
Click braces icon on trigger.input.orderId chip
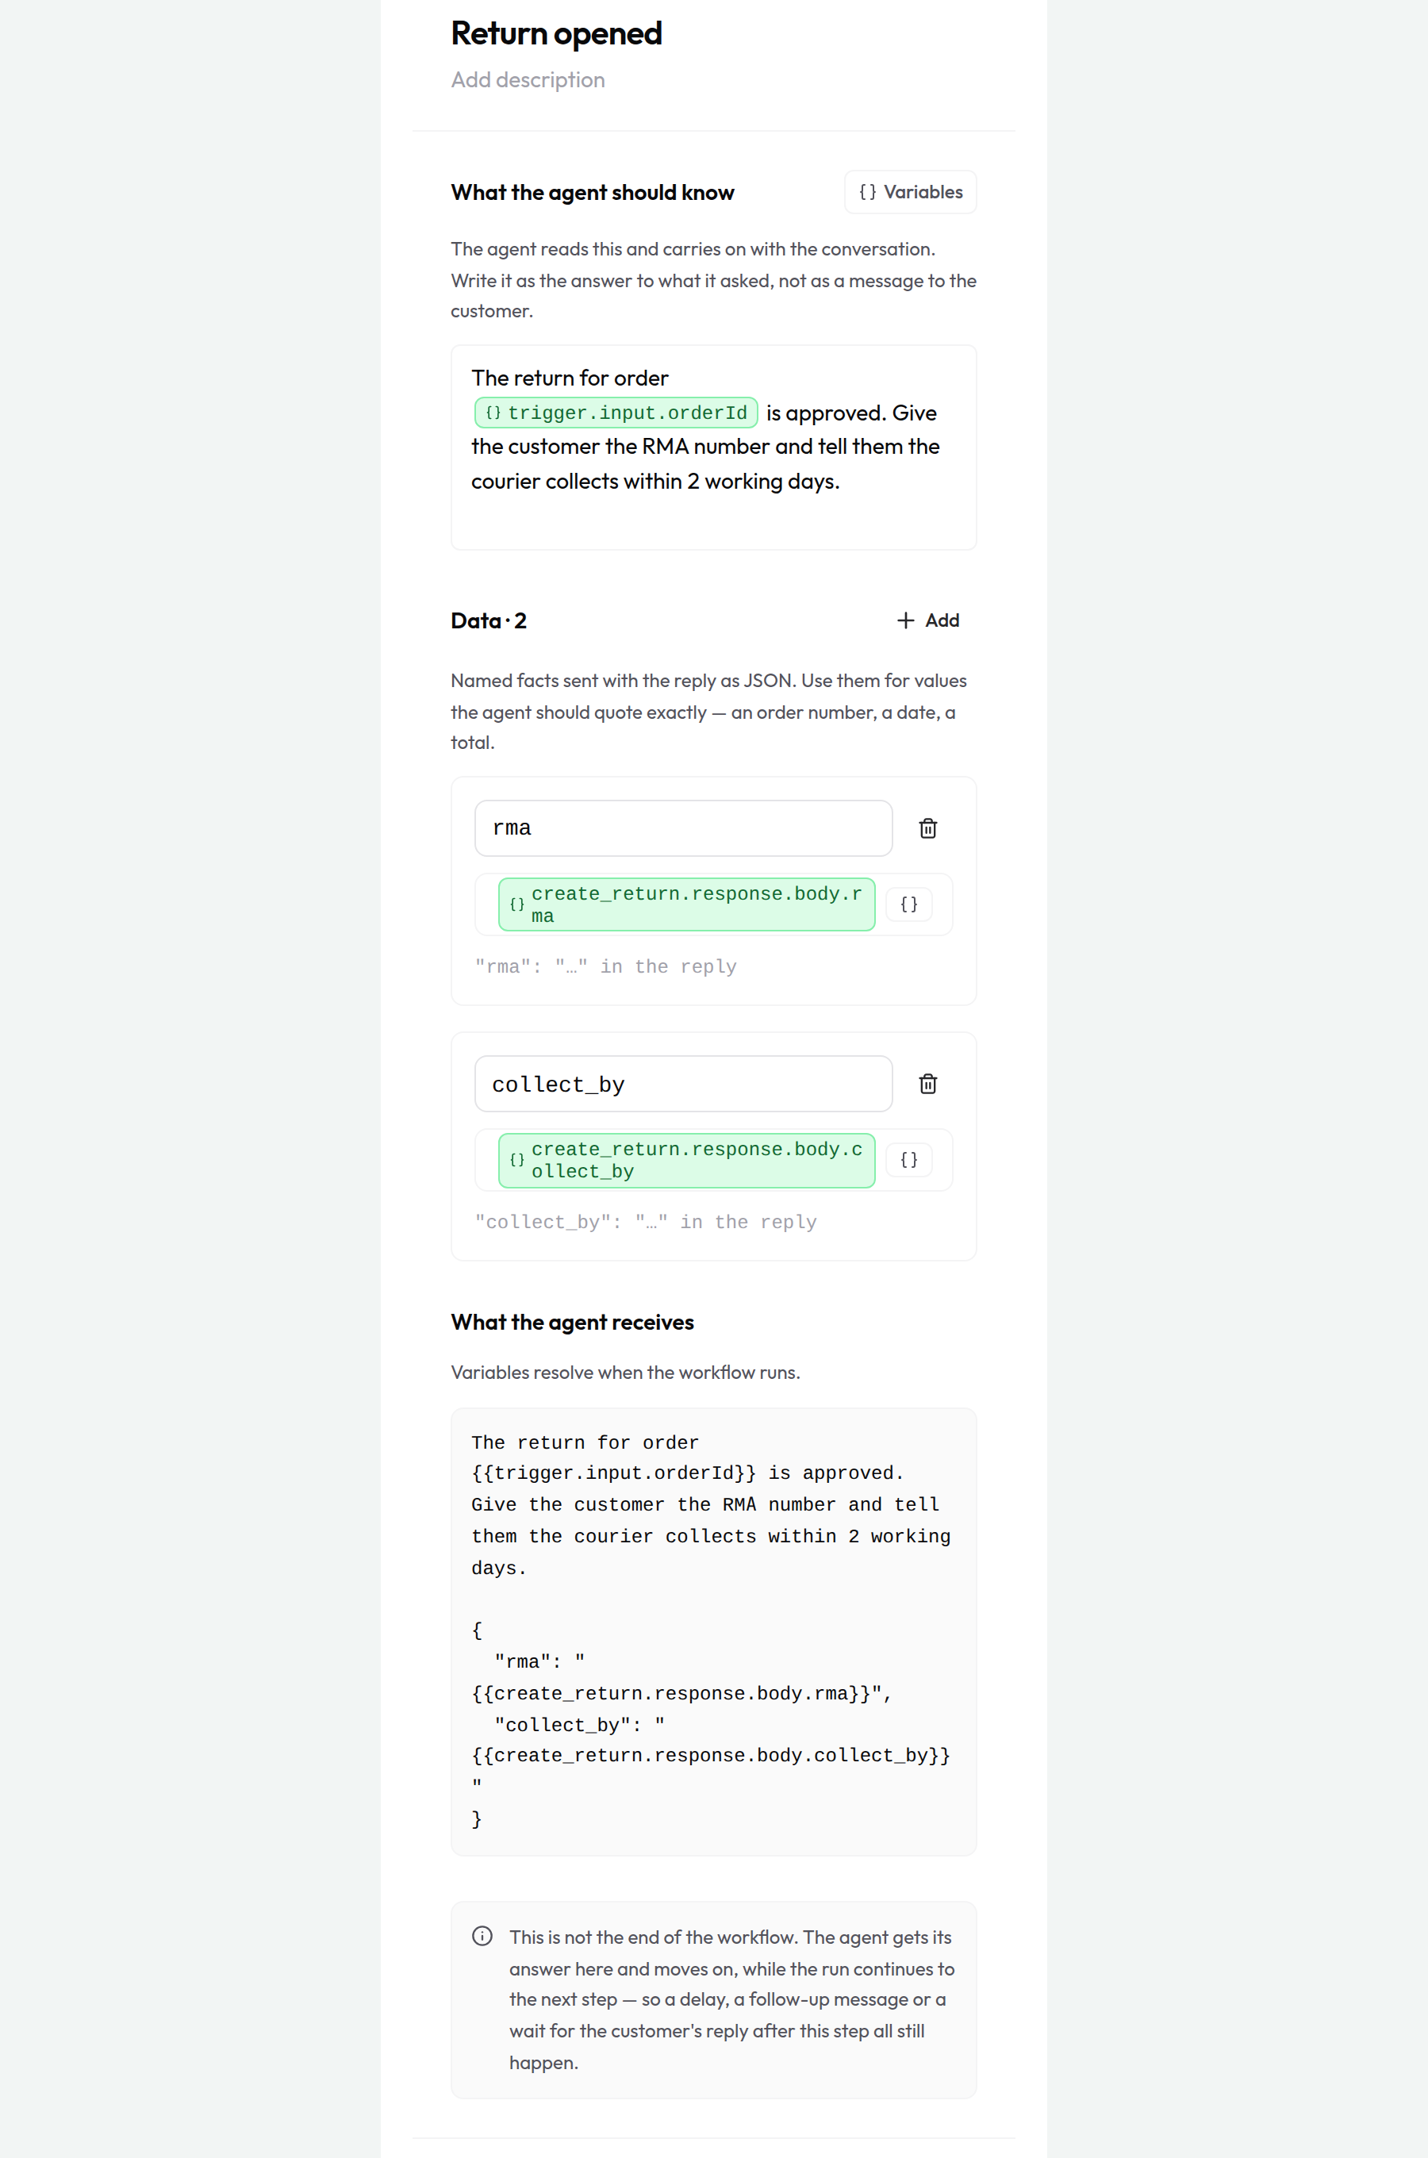[493, 413]
